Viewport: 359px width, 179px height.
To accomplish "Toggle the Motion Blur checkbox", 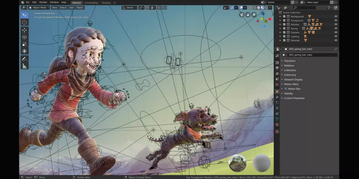I will point(286,89).
